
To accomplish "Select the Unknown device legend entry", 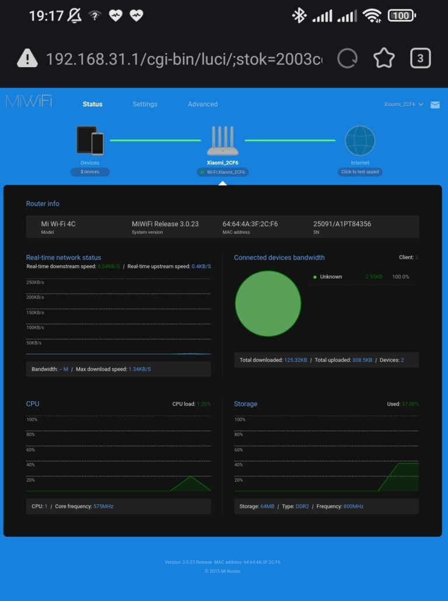I will 331,277.
